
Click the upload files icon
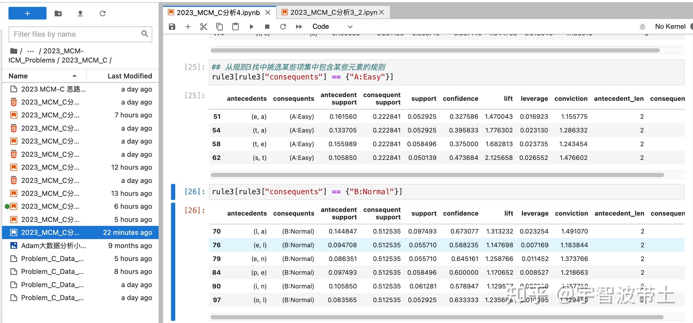(80, 13)
